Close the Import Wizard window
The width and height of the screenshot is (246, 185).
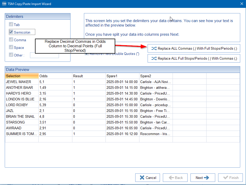click(242, 4)
